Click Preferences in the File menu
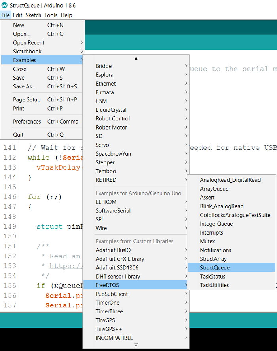This screenshot has width=277, height=351. tap(27, 122)
